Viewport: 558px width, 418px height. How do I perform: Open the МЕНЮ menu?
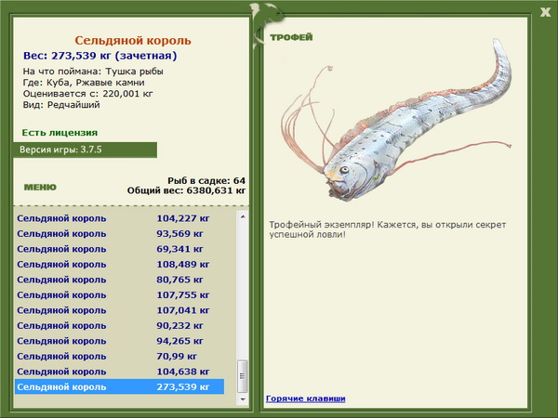[40, 188]
